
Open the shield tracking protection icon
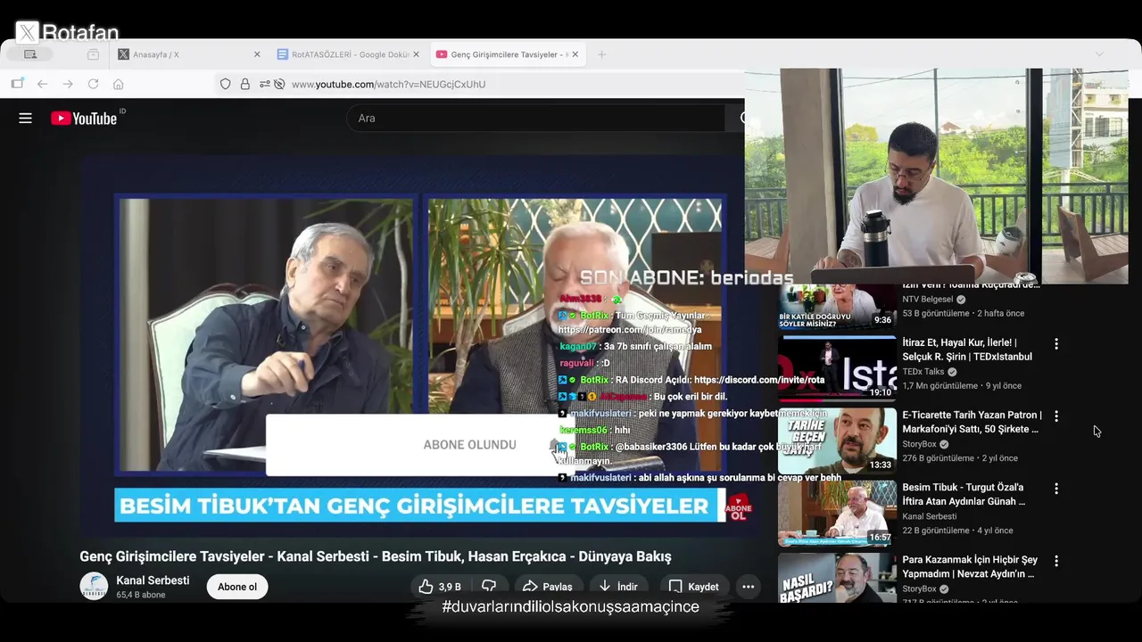[x=226, y=84]
